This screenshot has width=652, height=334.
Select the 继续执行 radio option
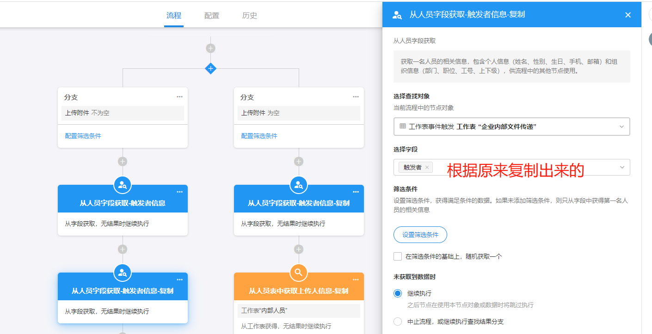pos(398,293)
